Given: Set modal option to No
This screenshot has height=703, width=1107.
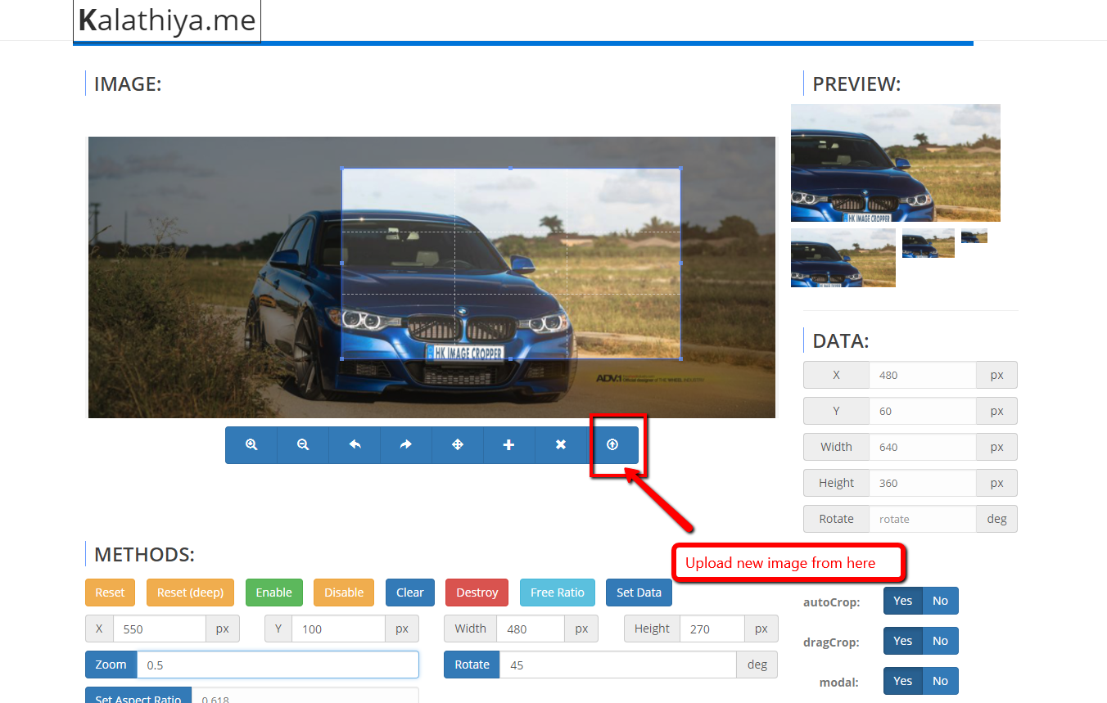Looking at the screenshot, I should pos(940,681).
